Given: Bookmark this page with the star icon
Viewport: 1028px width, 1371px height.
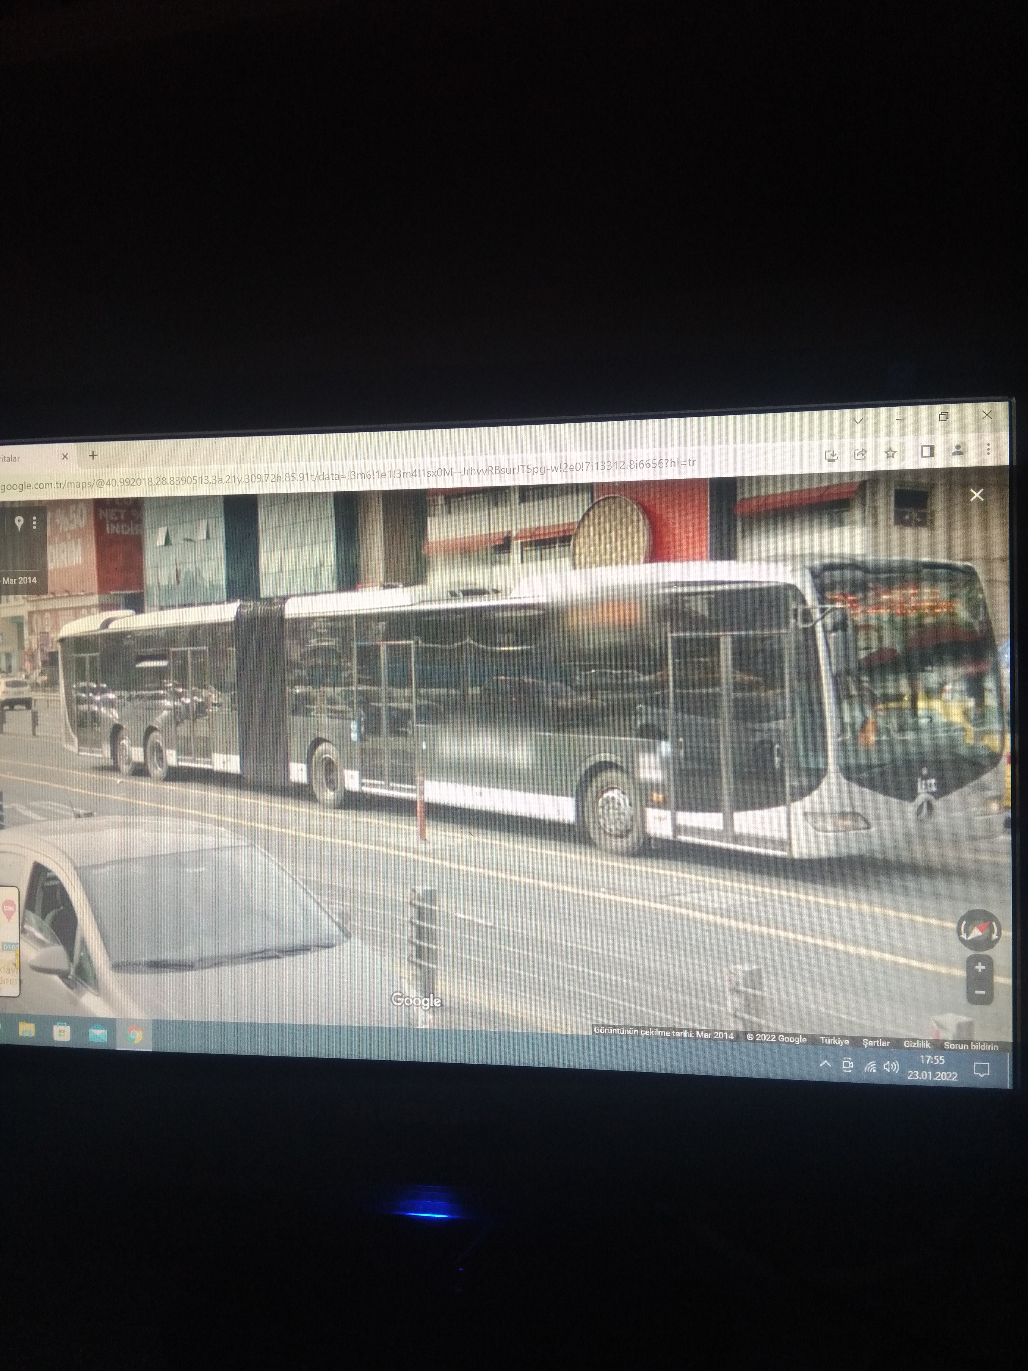Looking at the screenshot, I should pyautogui.click(x=891, y=453).
